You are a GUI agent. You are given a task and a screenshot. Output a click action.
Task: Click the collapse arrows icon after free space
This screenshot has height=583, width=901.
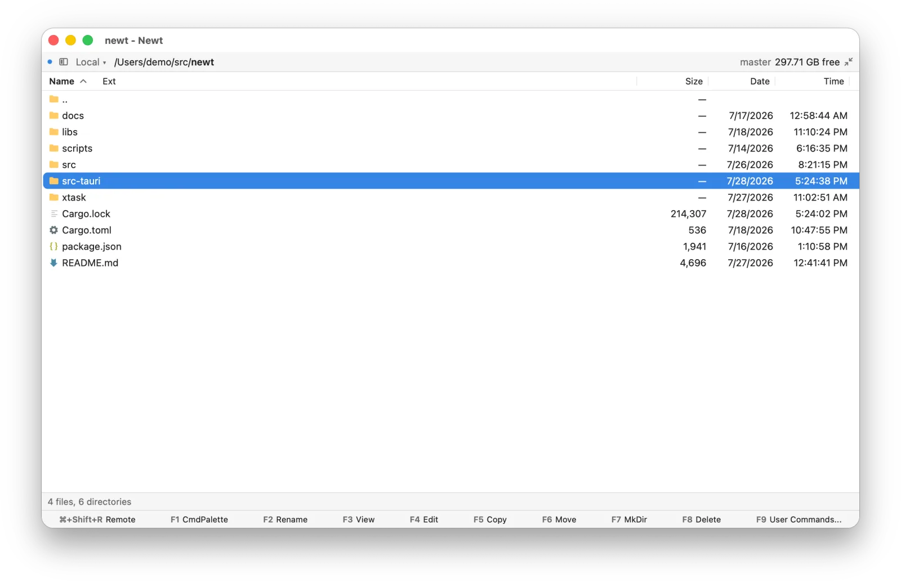pyautogui.click(x=849, y=62)
